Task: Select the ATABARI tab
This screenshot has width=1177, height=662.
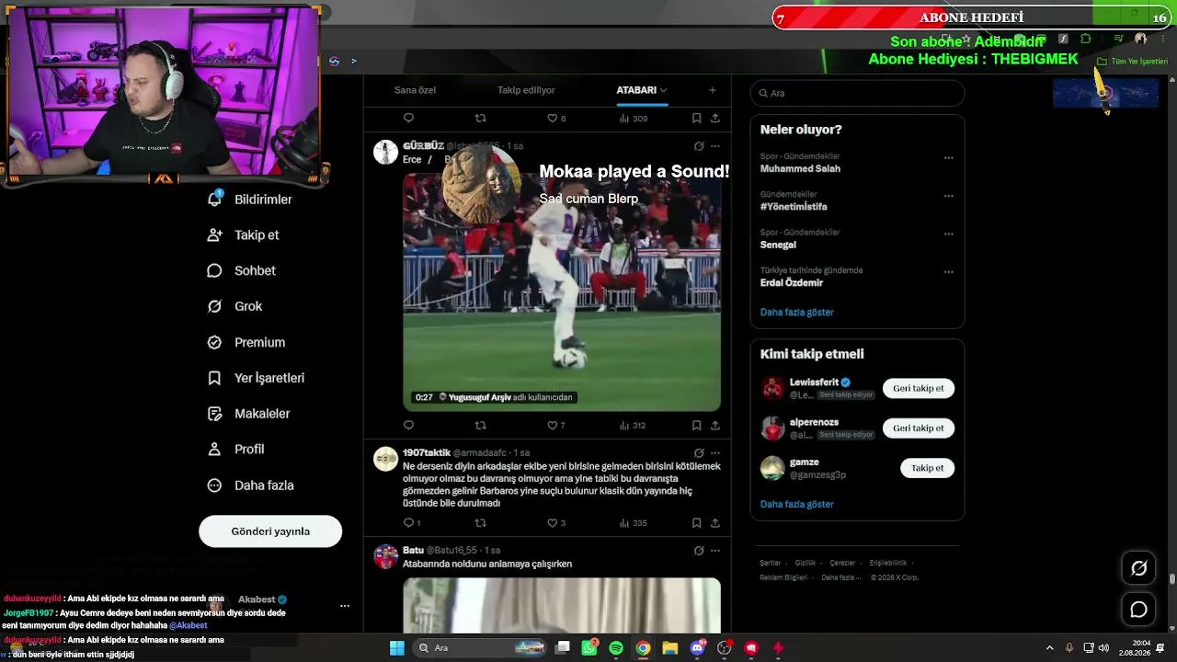Action: pyautogui.click(x=636, y=90)
